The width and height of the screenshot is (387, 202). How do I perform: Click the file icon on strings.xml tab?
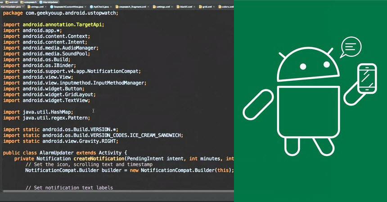29,7
